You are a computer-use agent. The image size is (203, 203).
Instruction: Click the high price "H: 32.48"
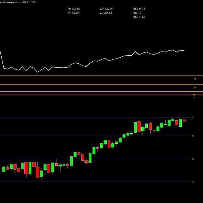[106, 9]
